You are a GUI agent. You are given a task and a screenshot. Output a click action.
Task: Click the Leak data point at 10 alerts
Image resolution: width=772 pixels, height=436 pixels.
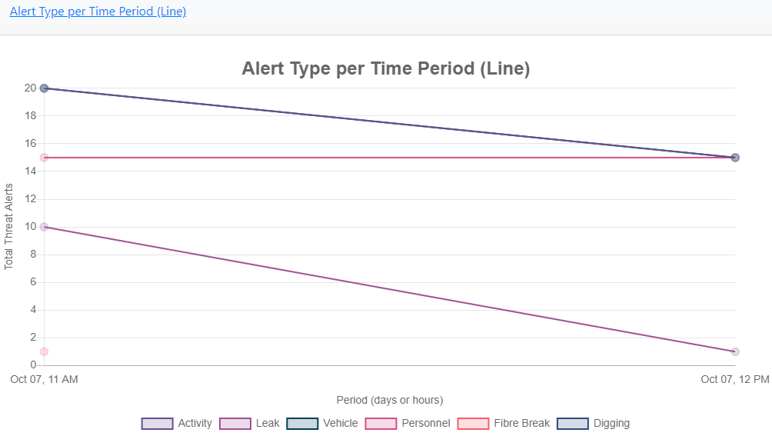tap(44, 227)
